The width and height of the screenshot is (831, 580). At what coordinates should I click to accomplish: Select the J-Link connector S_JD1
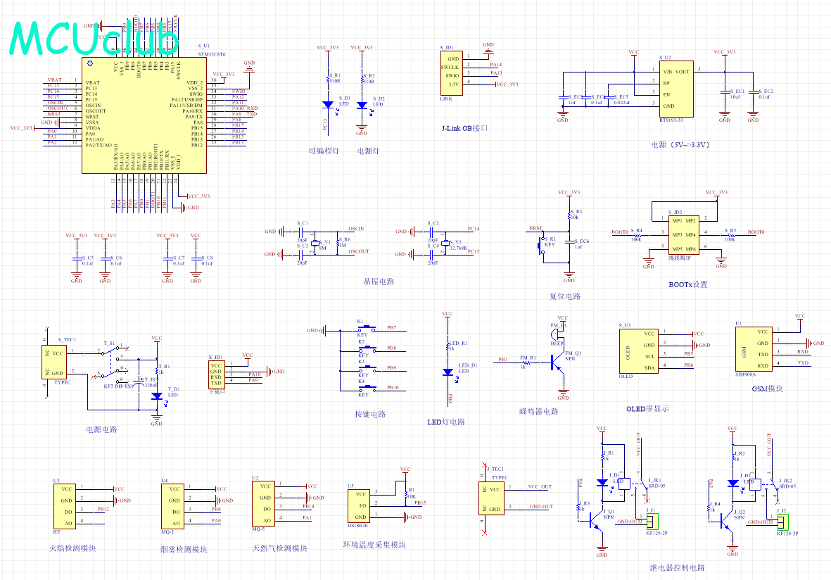pyautogui.click(x=451, y=73)
